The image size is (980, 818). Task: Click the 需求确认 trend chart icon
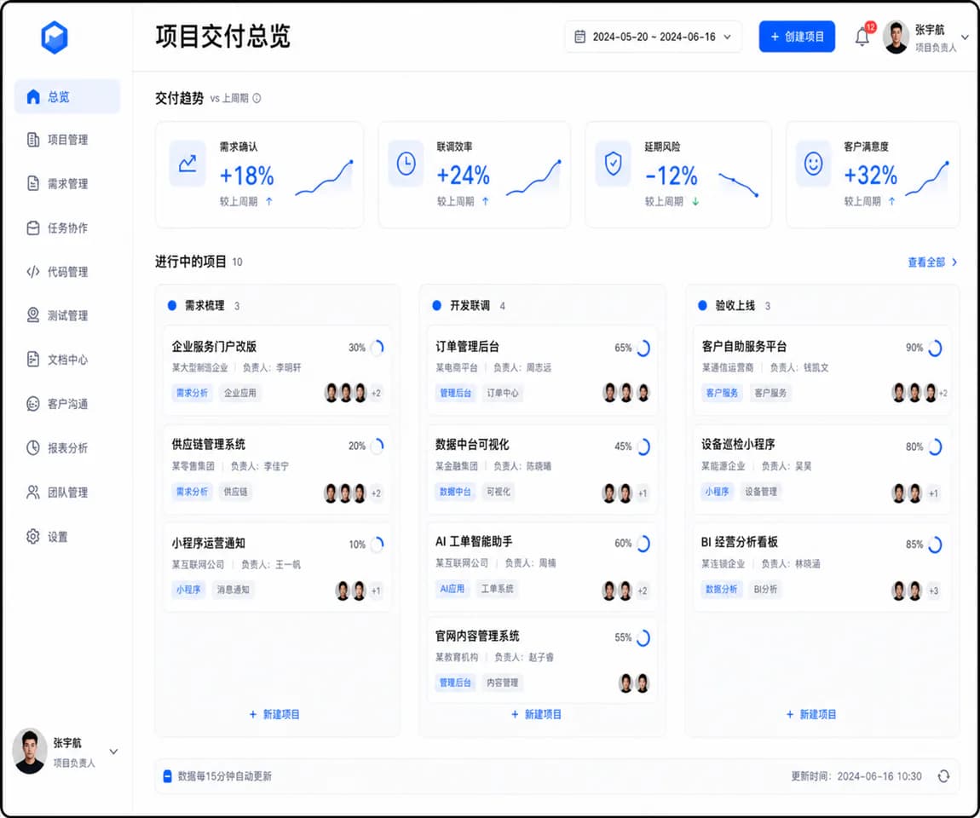187,164
